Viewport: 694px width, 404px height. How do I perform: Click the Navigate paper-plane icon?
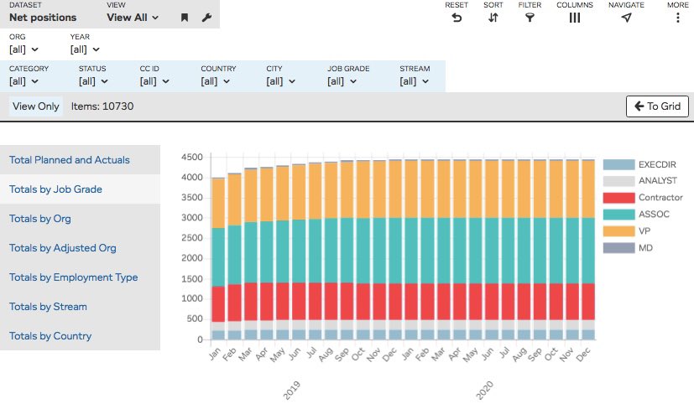pyautogui.click(x=626, y=18)
